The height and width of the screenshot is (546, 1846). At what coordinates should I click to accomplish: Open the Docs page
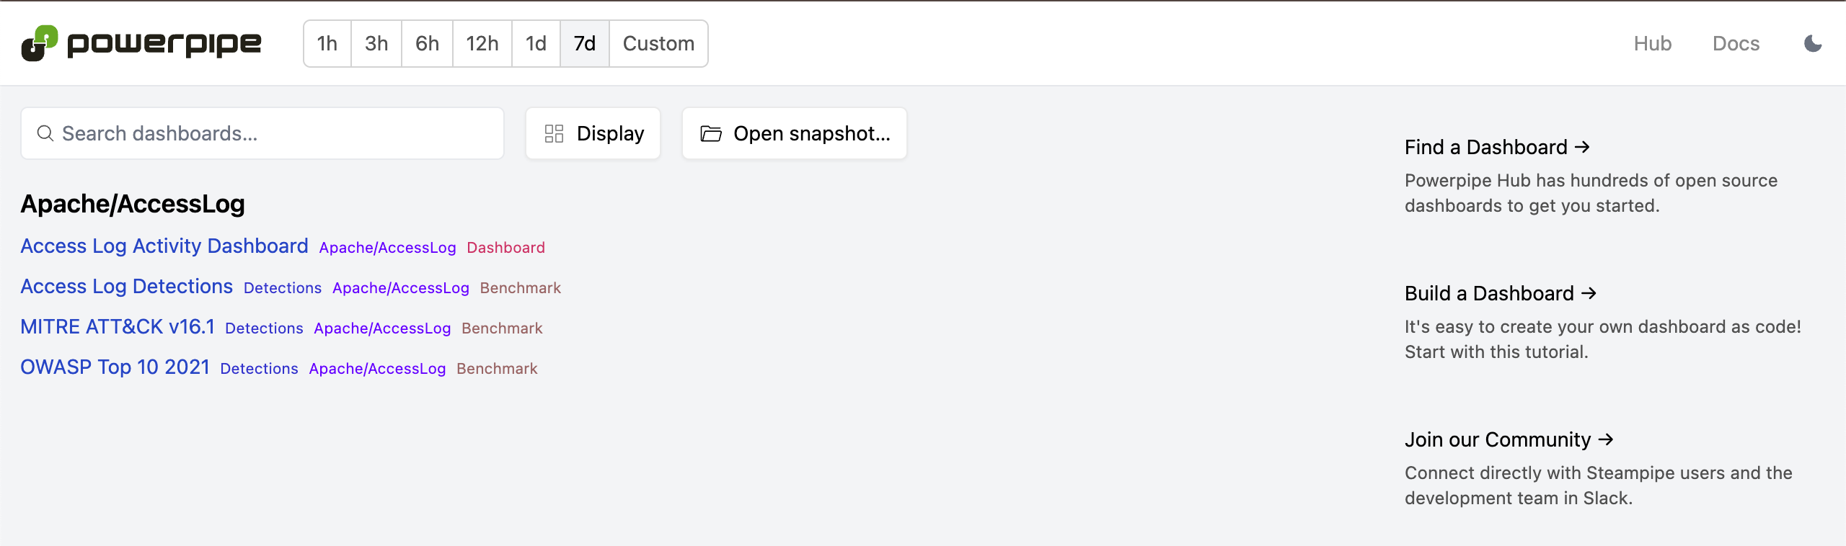pyautogui.click(x=1736, y=44)
